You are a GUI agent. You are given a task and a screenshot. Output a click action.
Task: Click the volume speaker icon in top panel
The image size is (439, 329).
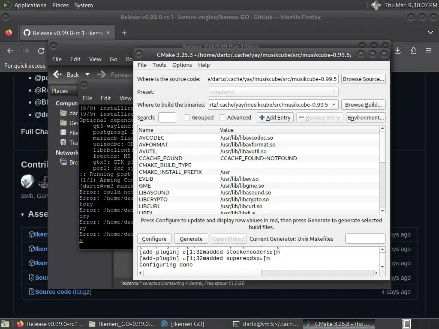point(376,5)
